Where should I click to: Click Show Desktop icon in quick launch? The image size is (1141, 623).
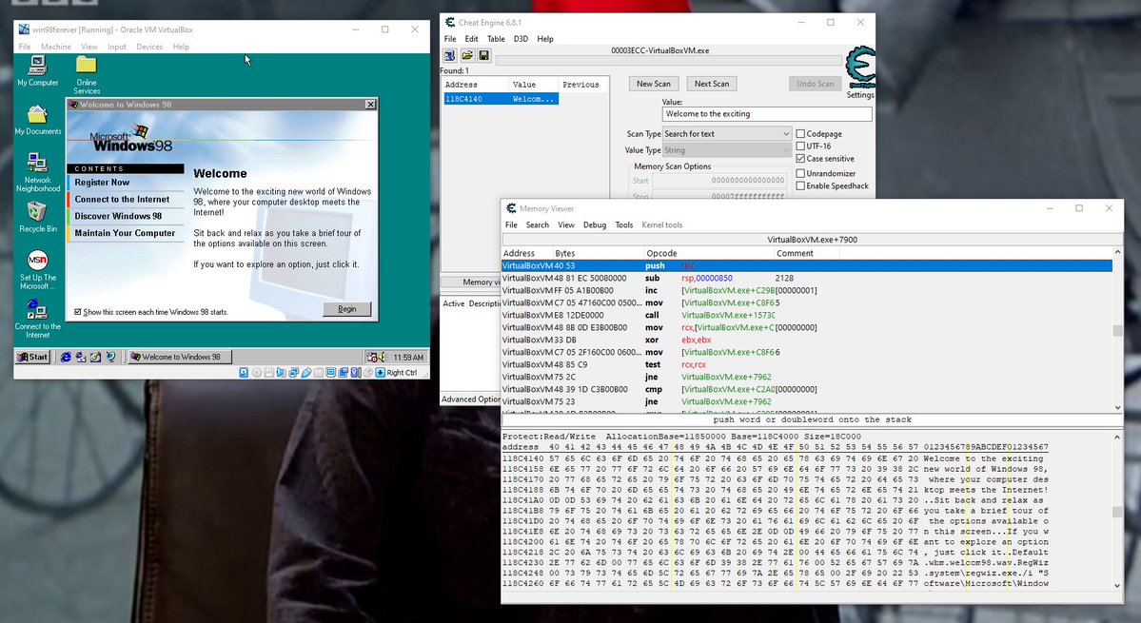[95, 357]
